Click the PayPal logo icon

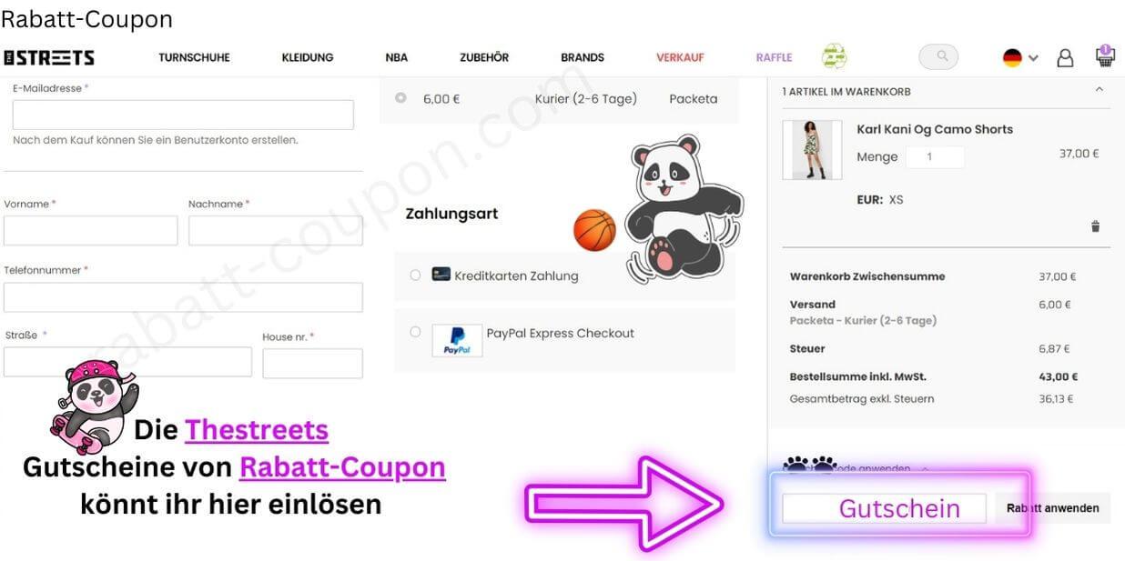(x=457, y=340)
